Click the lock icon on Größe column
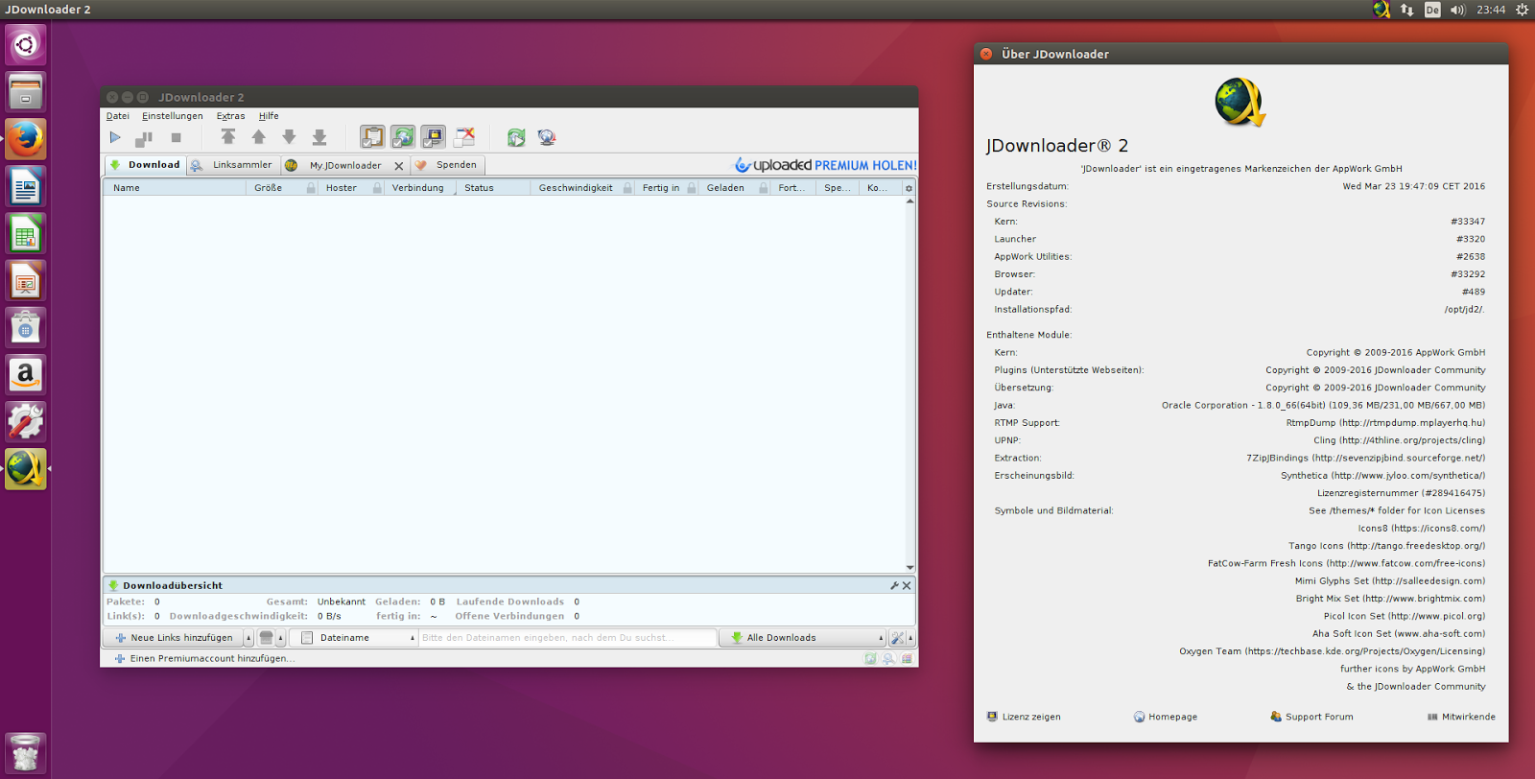 coord(311,188)
